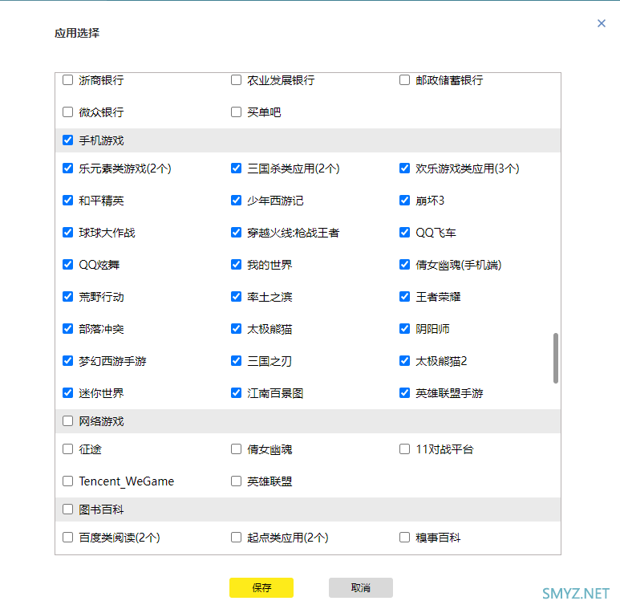Screen dimensions: 620x609
Task: Click the 取消 button
Action: point(361,587)
